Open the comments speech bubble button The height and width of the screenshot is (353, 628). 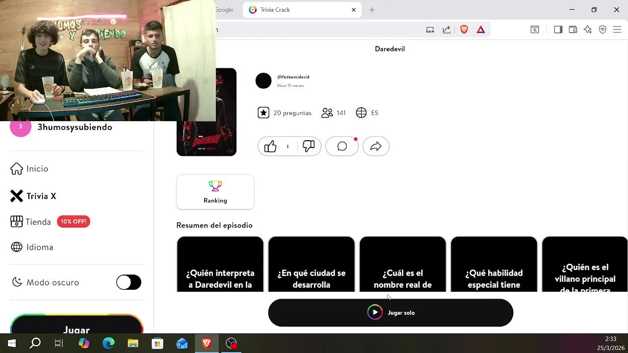click(x=342, y=146)
